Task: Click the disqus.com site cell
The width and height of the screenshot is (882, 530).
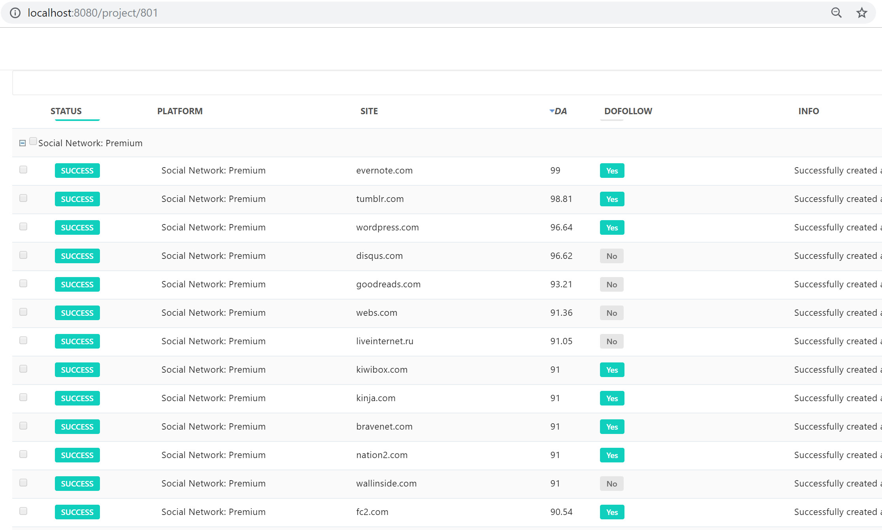Action: click(380, 256)
